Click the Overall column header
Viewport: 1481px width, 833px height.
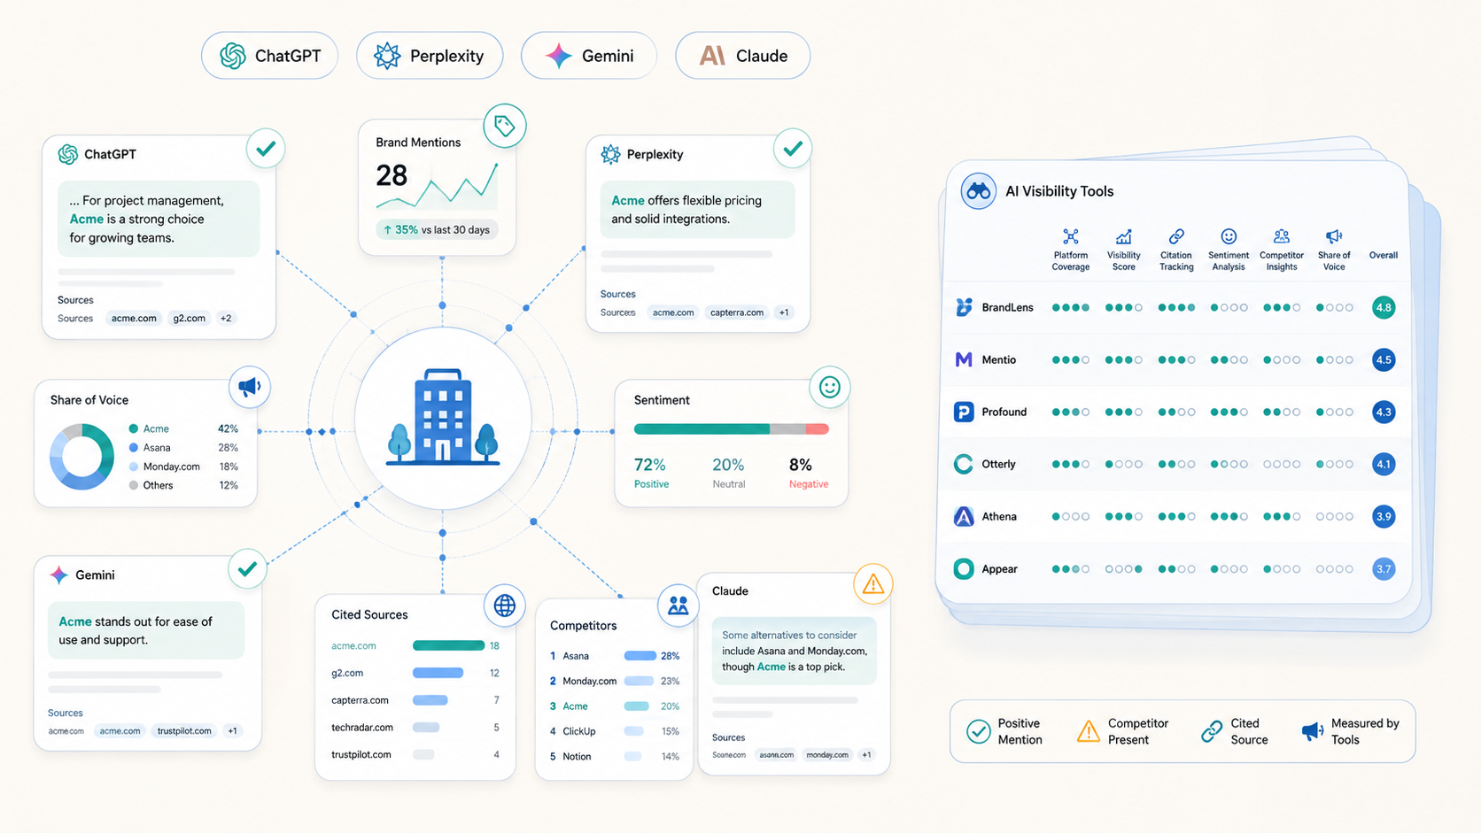(x=1384, y=255)
